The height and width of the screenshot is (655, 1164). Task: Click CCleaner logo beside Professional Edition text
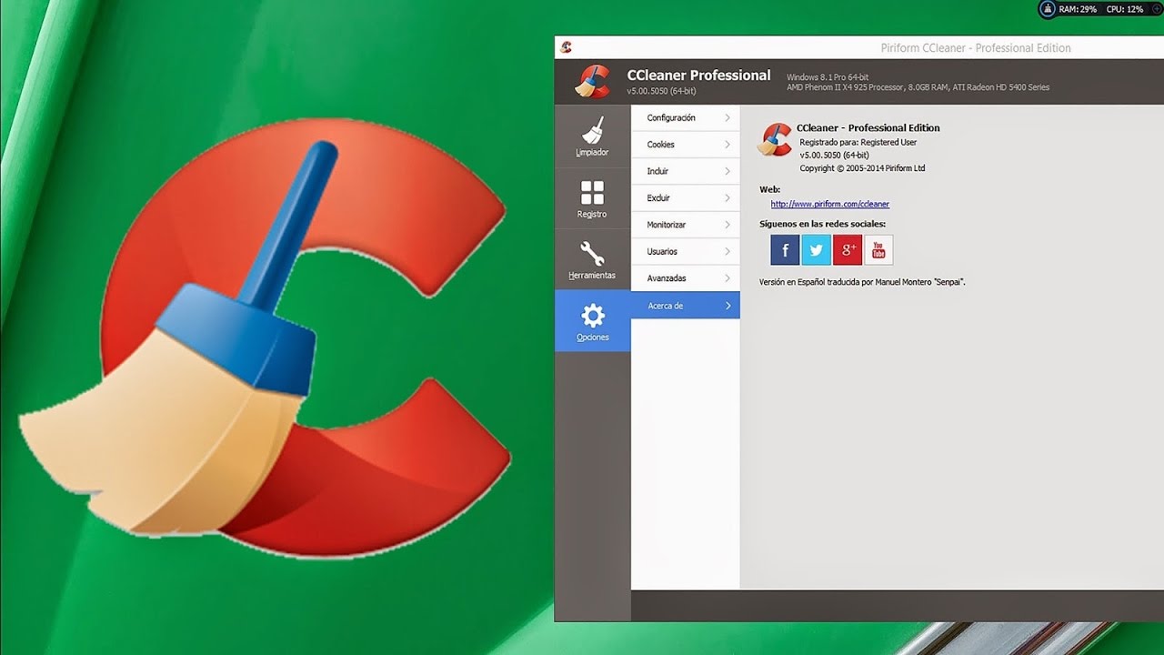tap(776, 140)
